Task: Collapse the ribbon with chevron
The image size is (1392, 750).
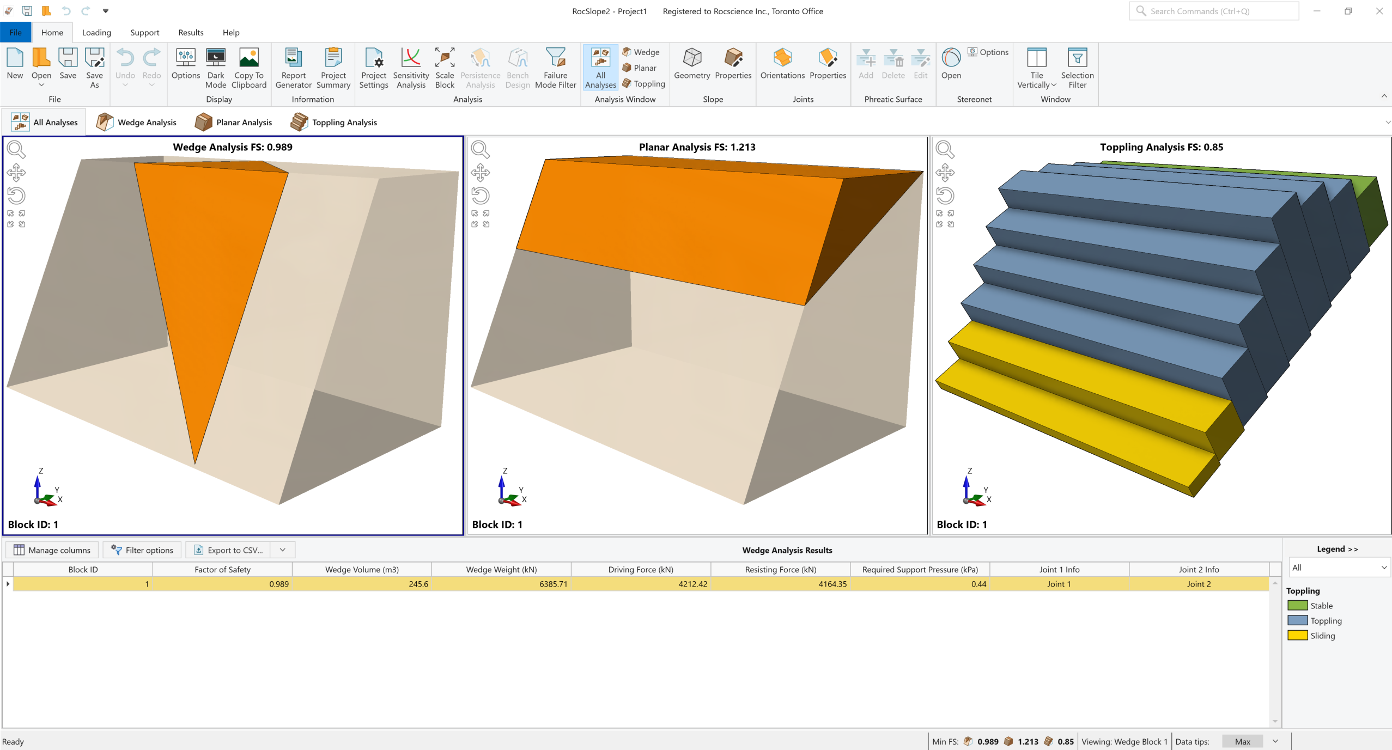Action: pyautogui.click(x=1384, y=96)
